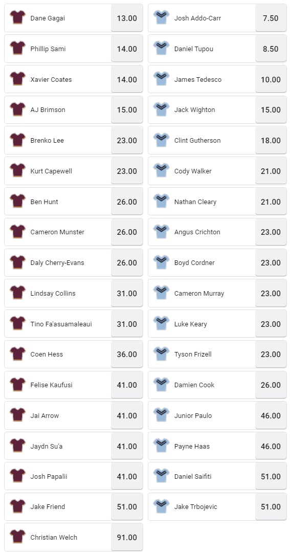Select the maroon jersey beside Tino Fa'asuamaleaui
This screenshot has height=554, width=290.
[x=18, y=323]
